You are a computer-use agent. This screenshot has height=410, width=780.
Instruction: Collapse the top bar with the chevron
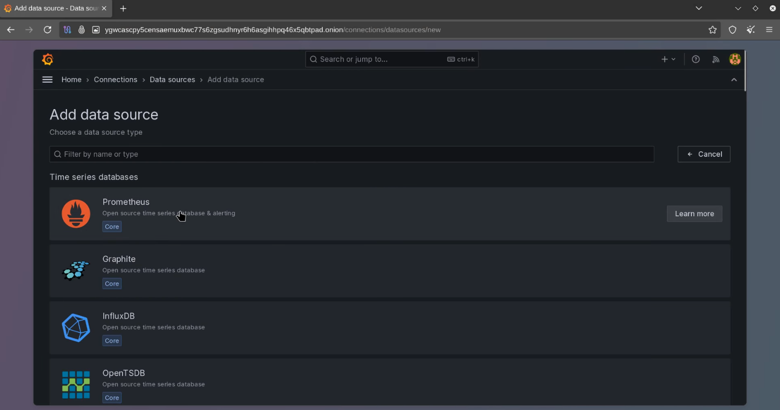[734, 80]
